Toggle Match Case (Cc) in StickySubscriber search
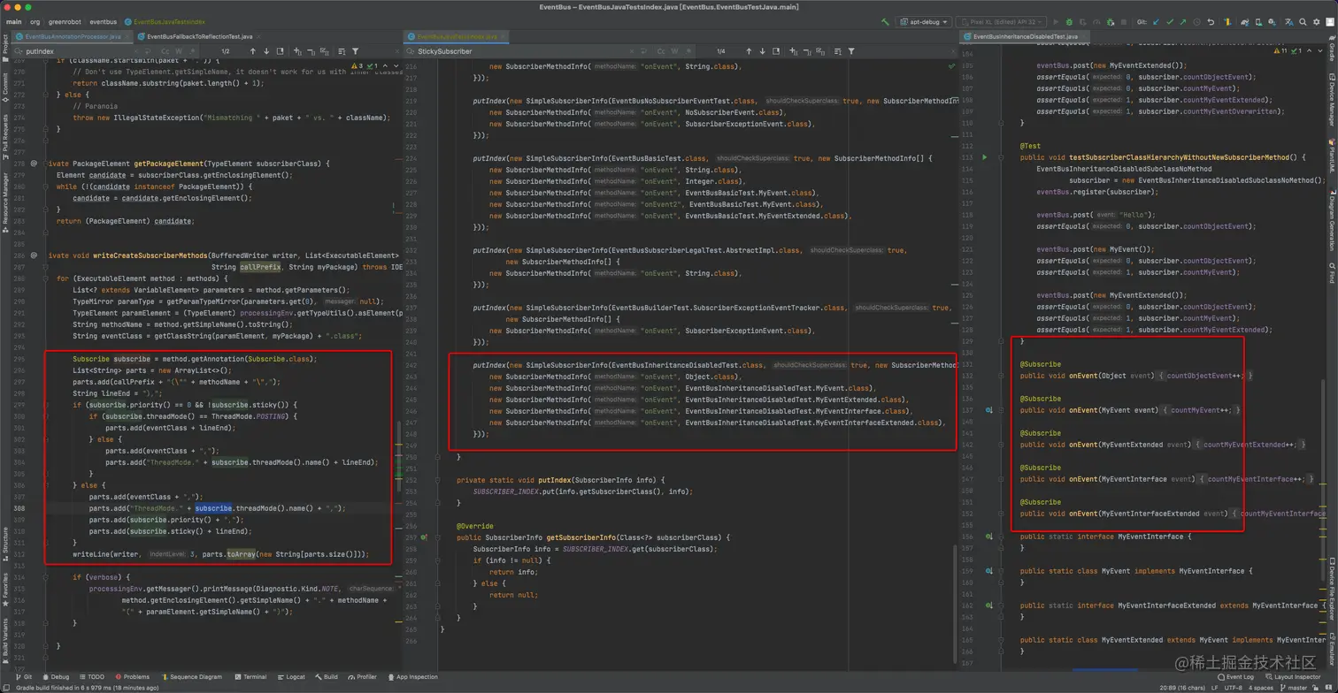This screenshot has height=693, width=1338. [661, 51]
